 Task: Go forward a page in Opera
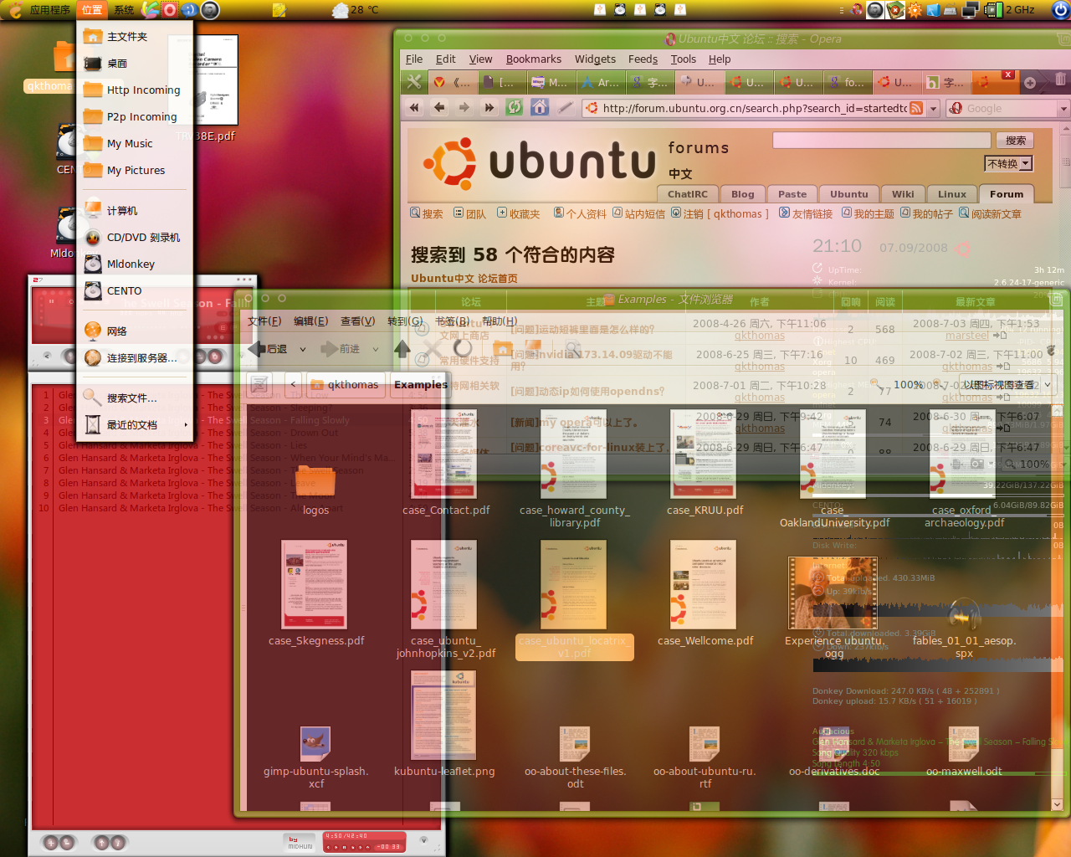(464, 108)
